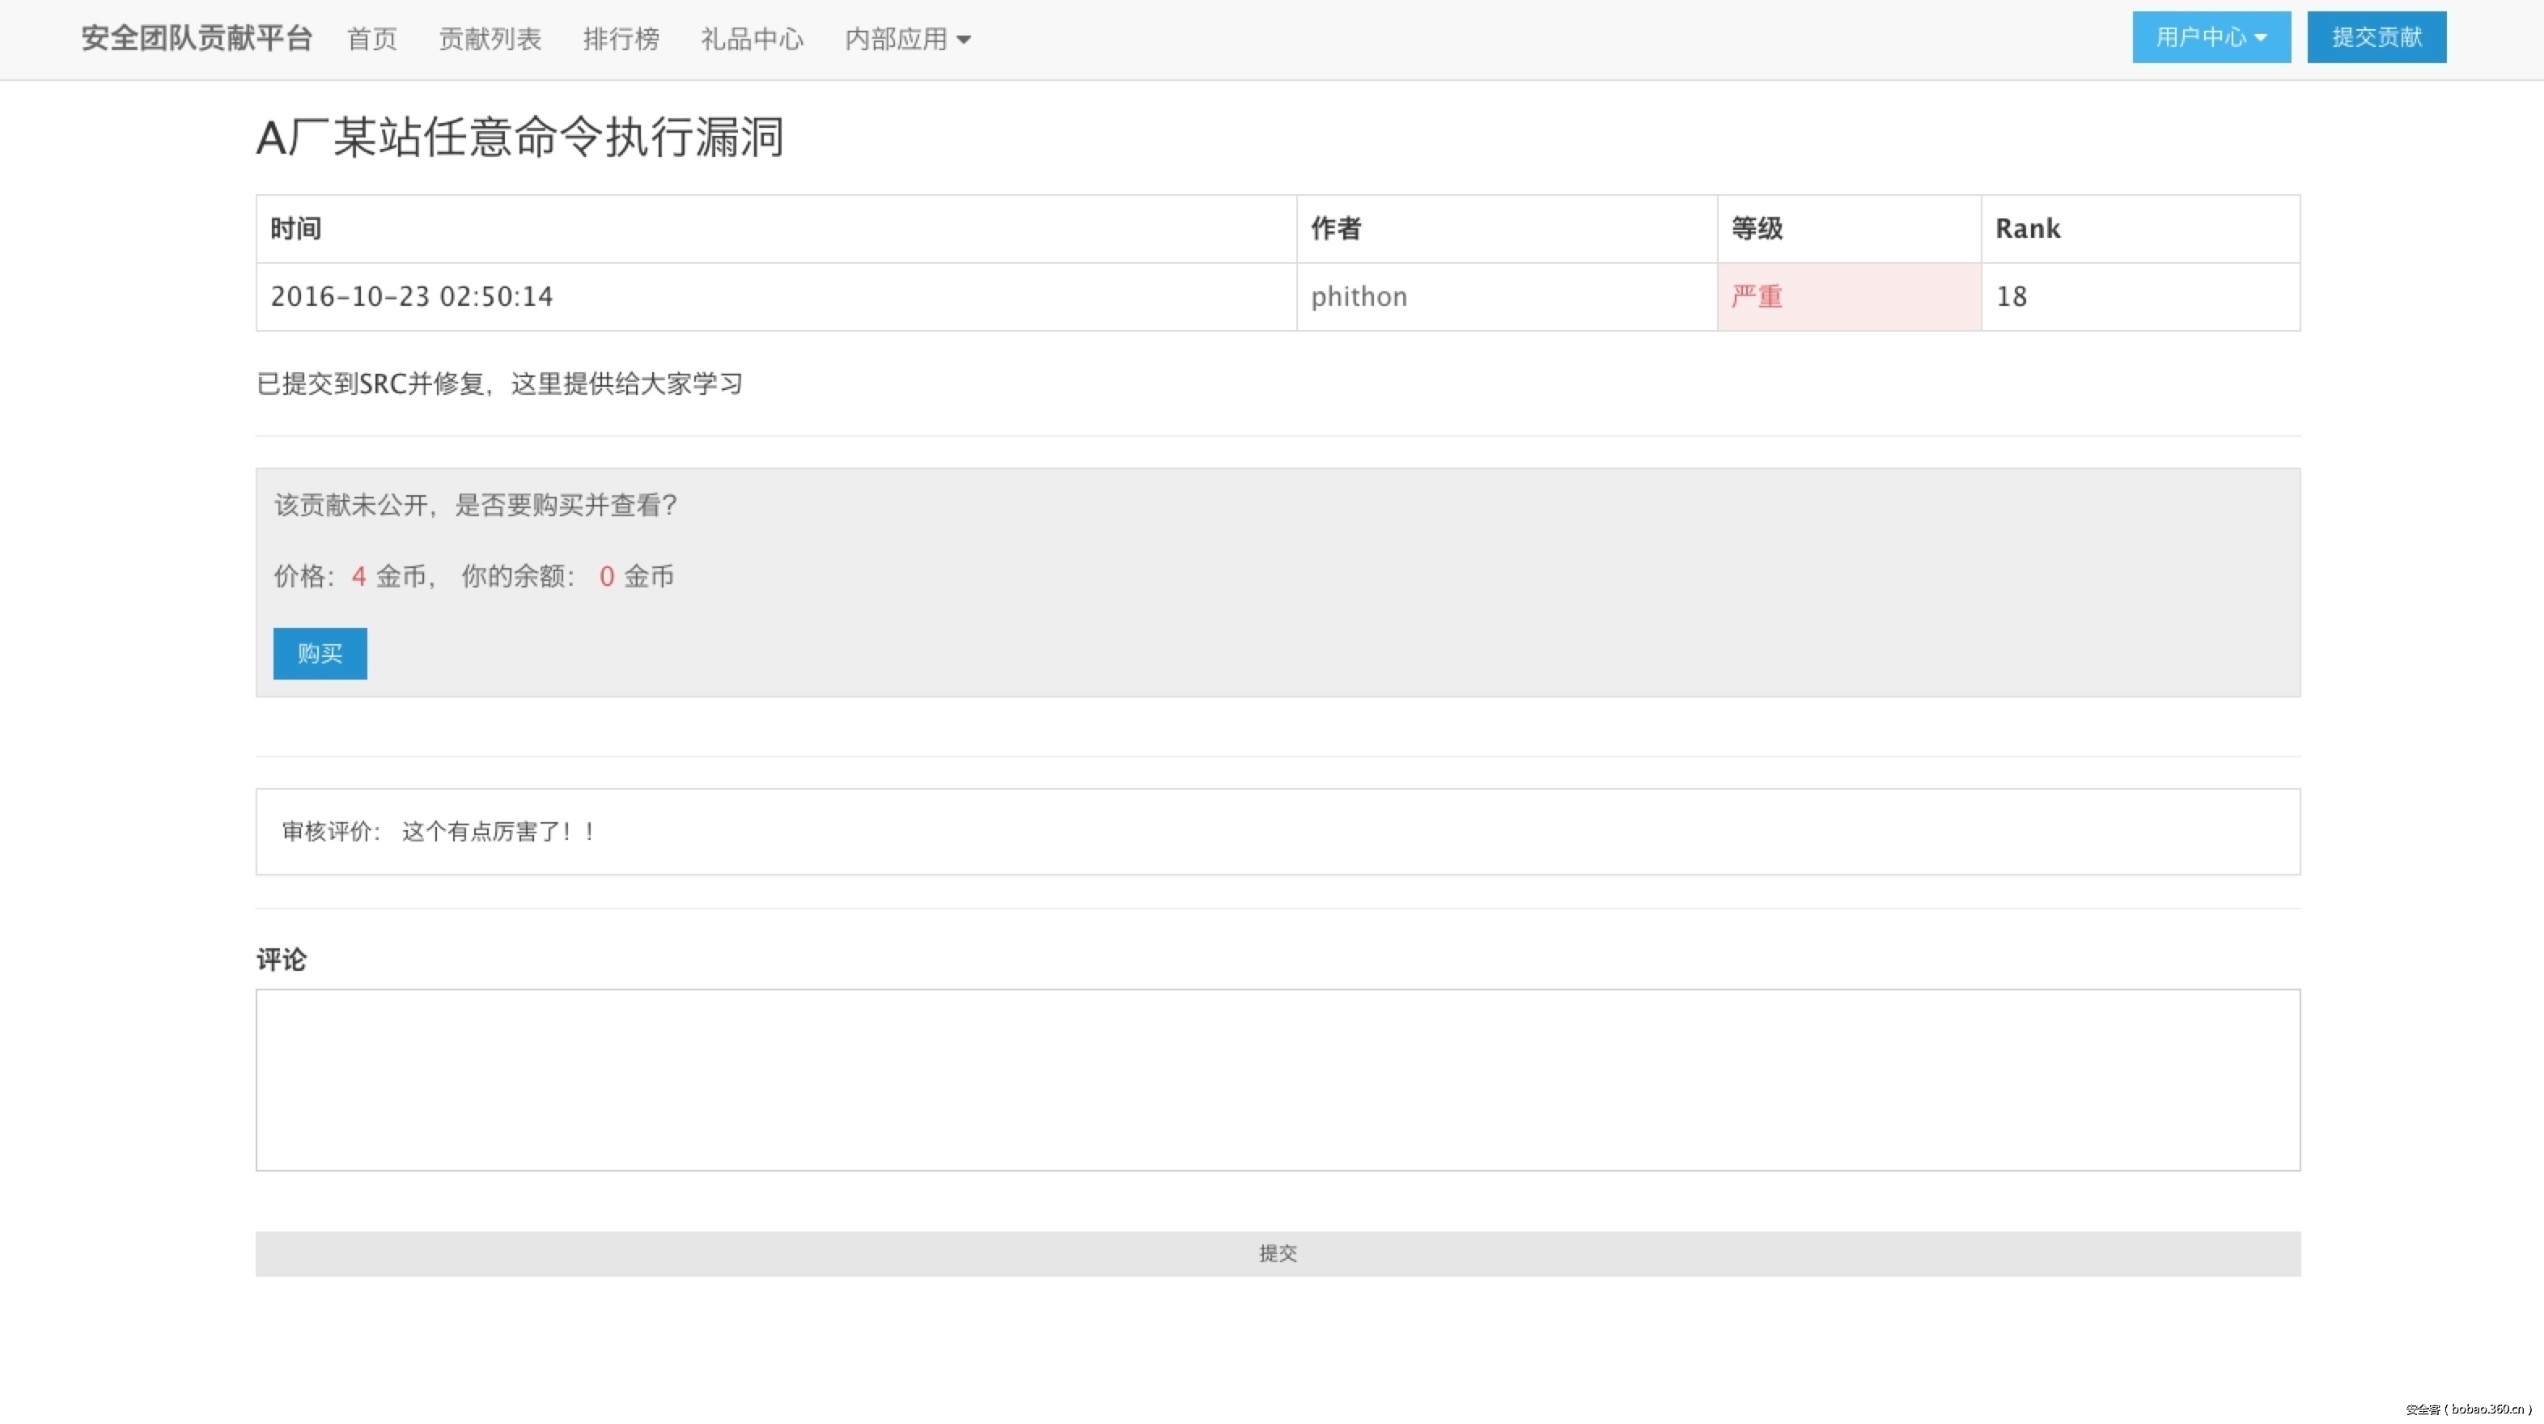This screenshot has height=1424, width=2544.
Task: Go to the 首页 nav item
Action: coord(372,40)
